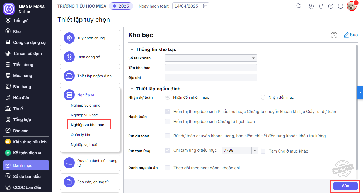Open Thiết lập ngầm định in left list

[90, 76]
